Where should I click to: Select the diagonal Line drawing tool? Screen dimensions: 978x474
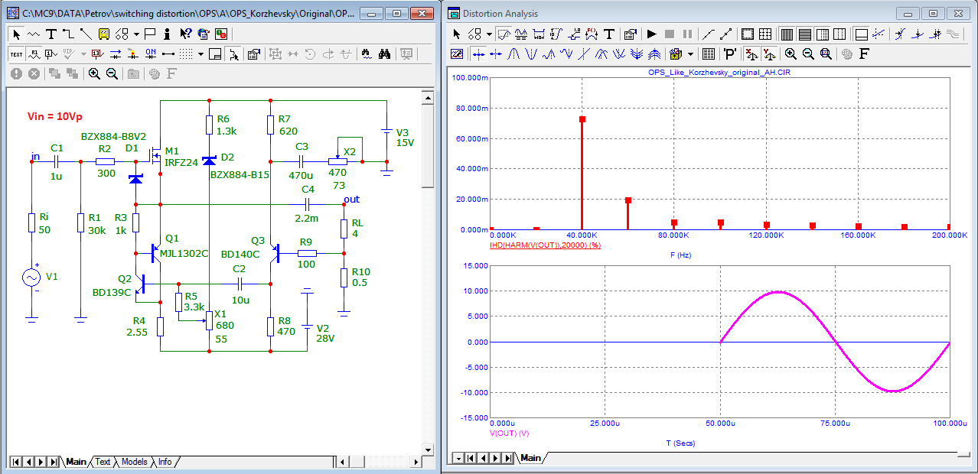[85, 34]
